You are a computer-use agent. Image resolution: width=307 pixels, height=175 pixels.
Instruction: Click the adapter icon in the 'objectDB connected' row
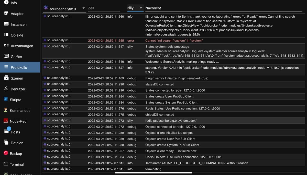pyautogui.click(x=45, y=114)
